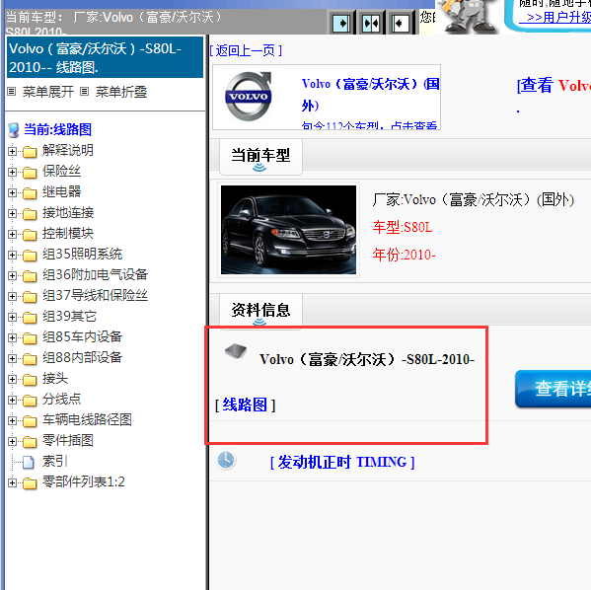591x590 pixels.
Task: Expand the 解释说明 tree node
Action: point(12,151)
